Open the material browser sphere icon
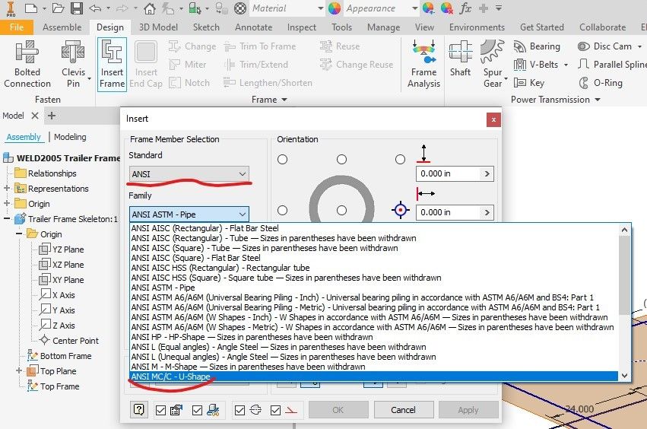The image size is (647, 429). [240, 8]
